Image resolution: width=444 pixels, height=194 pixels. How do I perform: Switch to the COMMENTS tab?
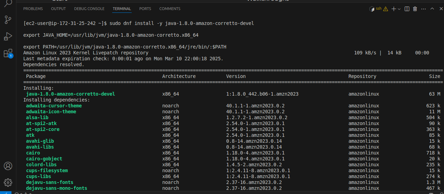tap(170, 9)
